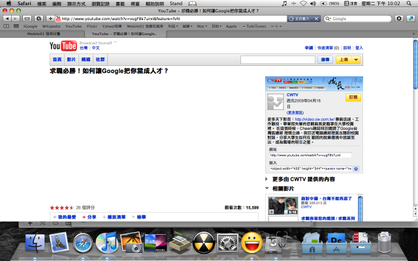Screen dimensions: 418x261
Task: Click the sign in link at top right
Action: coord(359,48)
